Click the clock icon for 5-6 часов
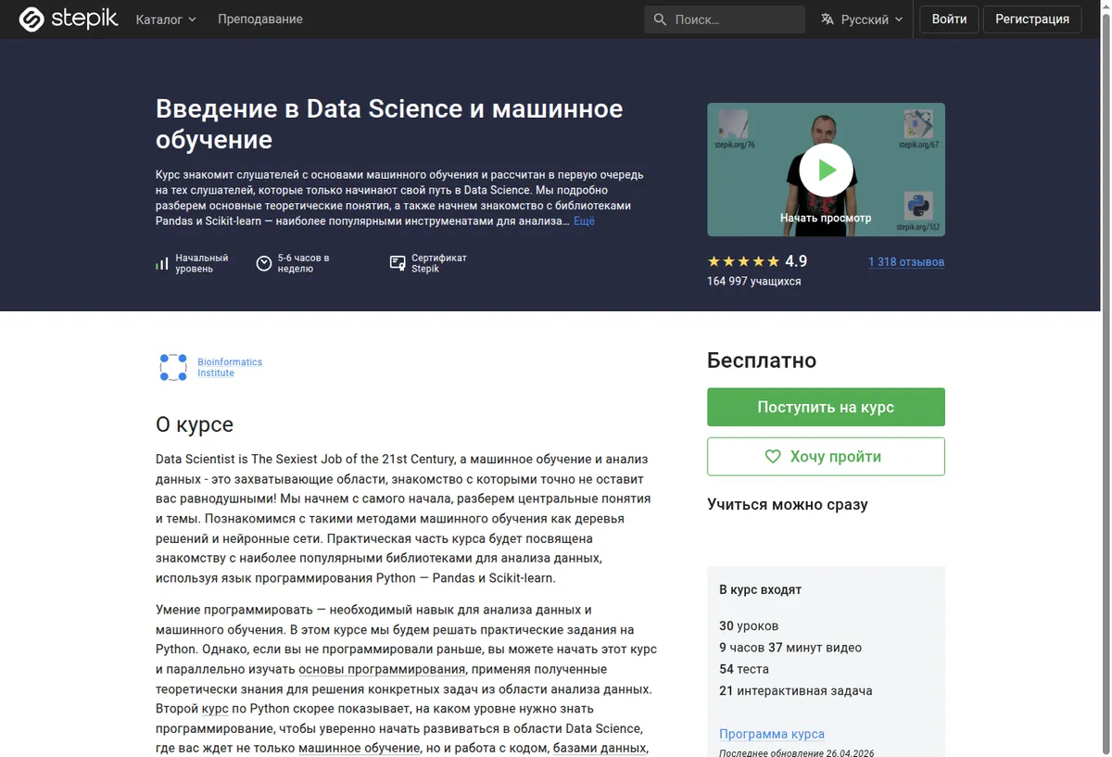 [264, 263]
